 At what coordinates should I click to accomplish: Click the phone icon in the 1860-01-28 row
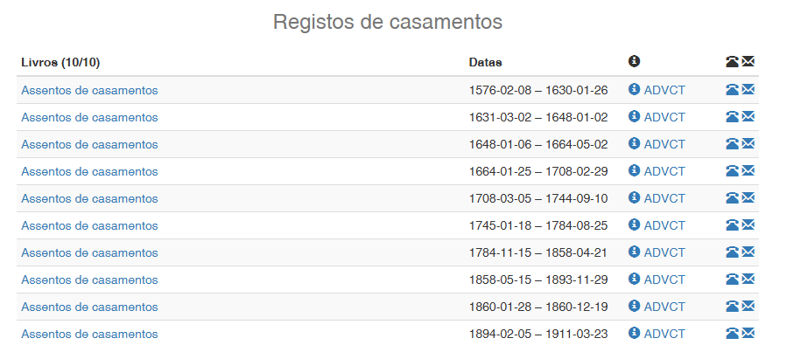coord(732,307)
